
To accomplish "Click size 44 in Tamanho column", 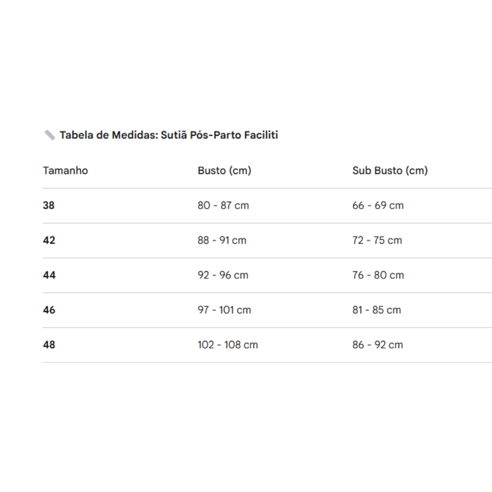I will [x=49, y=275].
